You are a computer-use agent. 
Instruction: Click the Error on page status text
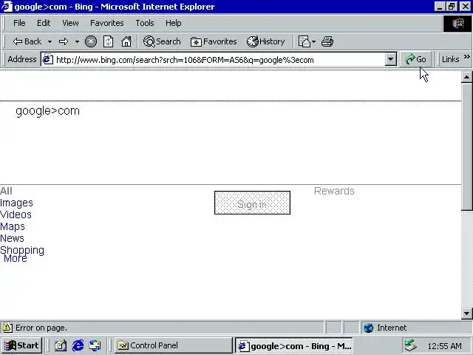(x=41, y=328)
